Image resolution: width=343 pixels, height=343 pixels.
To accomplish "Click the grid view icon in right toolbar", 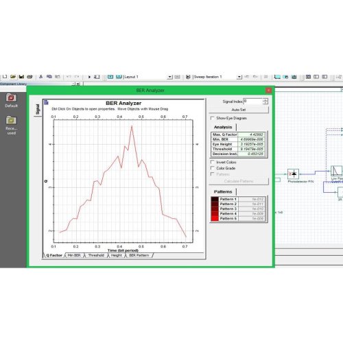I will (308, 77).
